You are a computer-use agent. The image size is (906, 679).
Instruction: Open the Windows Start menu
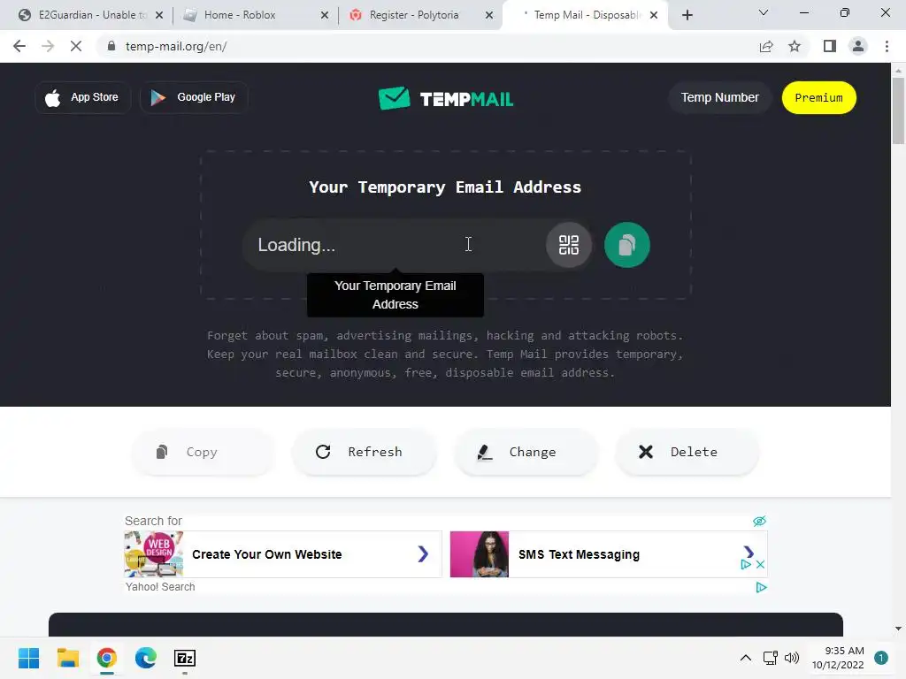click(x=28, y=658)
